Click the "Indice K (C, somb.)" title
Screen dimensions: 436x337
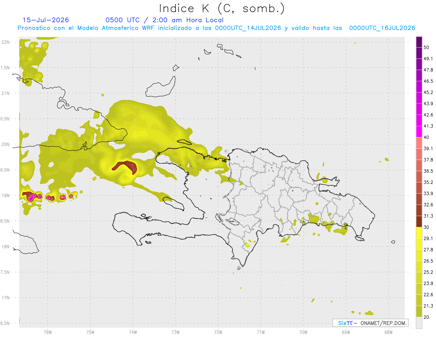[x=222, y=9]
